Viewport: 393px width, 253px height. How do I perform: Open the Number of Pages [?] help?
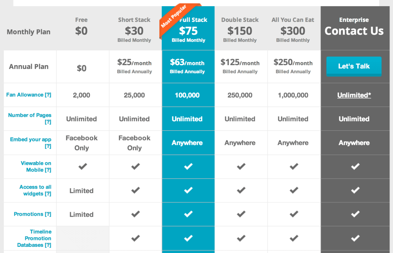(30, 118)
